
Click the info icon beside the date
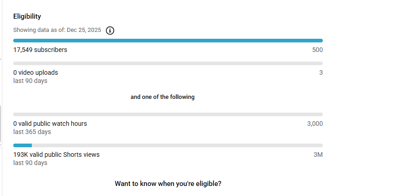(110, 31)
